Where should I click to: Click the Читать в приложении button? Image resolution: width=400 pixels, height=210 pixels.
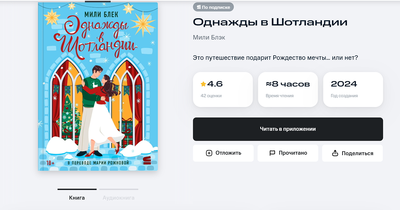[288, 129]
